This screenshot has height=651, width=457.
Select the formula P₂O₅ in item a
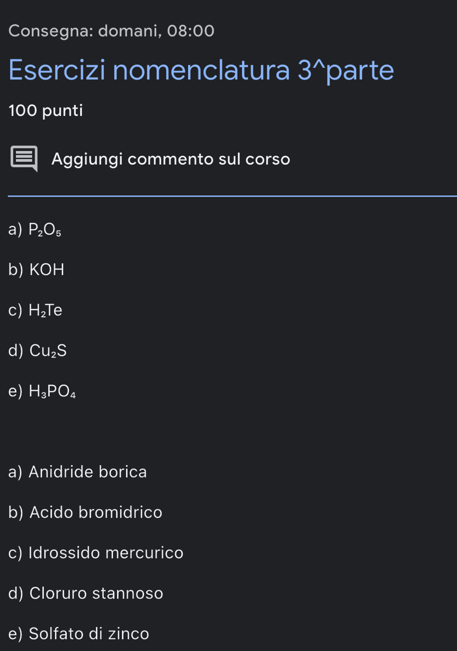click(x=45, y=229)
